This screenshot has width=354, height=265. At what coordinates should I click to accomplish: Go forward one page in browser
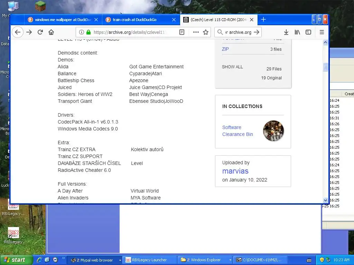(x=29, y=32)
